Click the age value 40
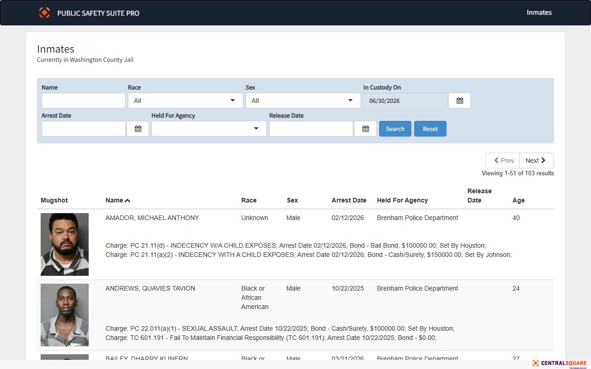 (x=516, y=218)
